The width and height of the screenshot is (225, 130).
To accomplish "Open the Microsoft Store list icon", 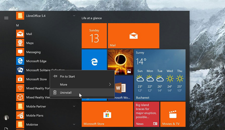I will [x=20, y=79].
